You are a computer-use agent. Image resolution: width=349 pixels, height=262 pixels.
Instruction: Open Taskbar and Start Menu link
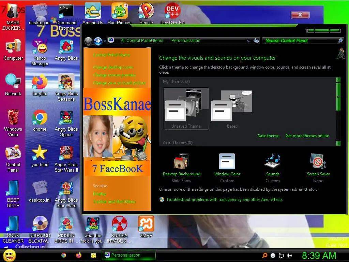point(114,202)
